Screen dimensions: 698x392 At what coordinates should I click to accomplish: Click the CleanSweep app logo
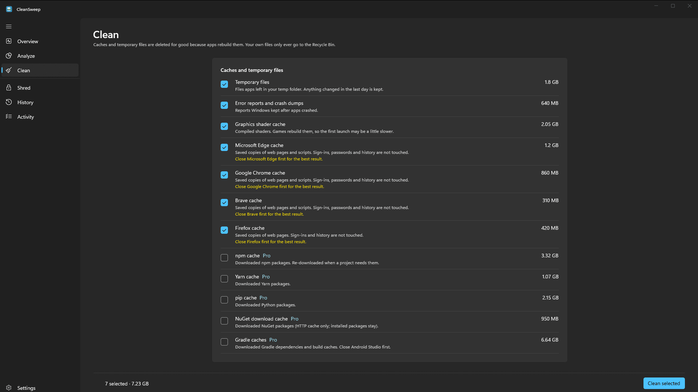(x=9, y=9)
